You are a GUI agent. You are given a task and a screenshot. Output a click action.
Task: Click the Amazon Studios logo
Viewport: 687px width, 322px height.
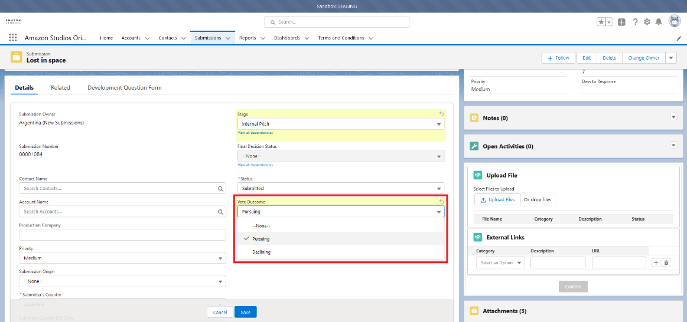pos(13,22)
